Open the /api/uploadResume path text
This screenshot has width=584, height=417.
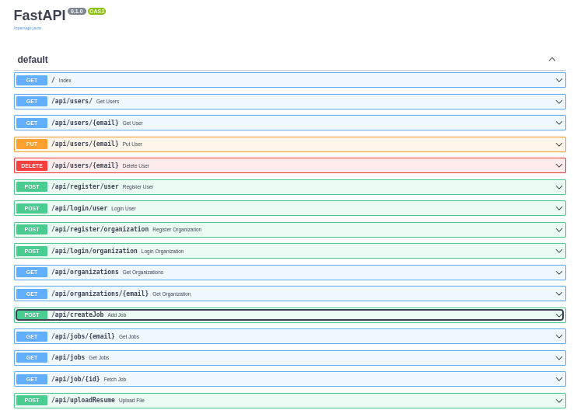[x=83, y=400]
